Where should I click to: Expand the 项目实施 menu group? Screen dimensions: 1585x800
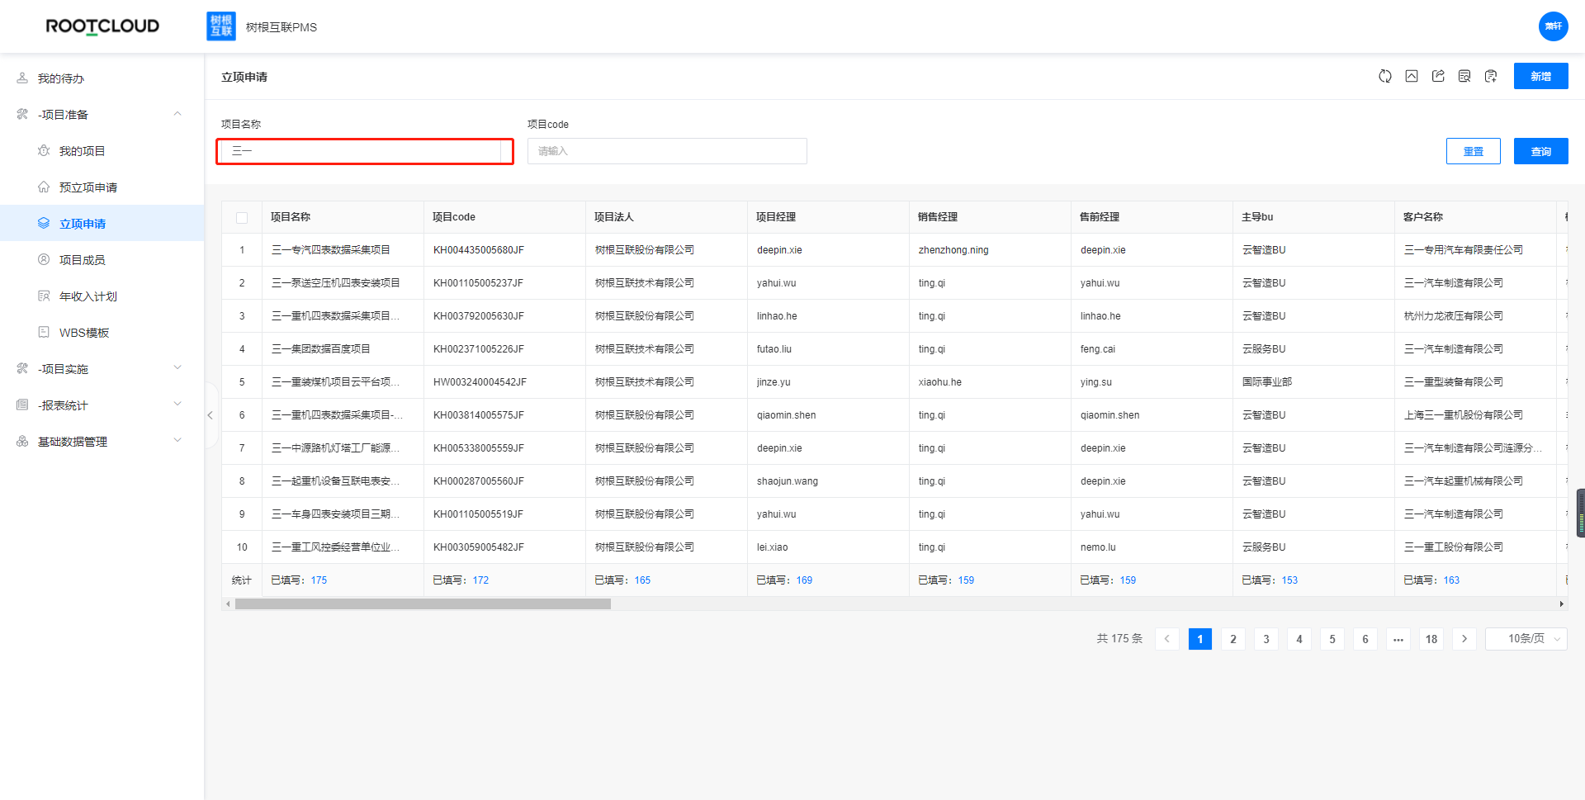pyautogui.click(x=177, y=368)
